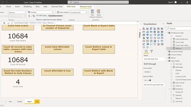Open the Format paint roller pane
This screenshot has height=107, width=191.
click(x=151, y=51)
